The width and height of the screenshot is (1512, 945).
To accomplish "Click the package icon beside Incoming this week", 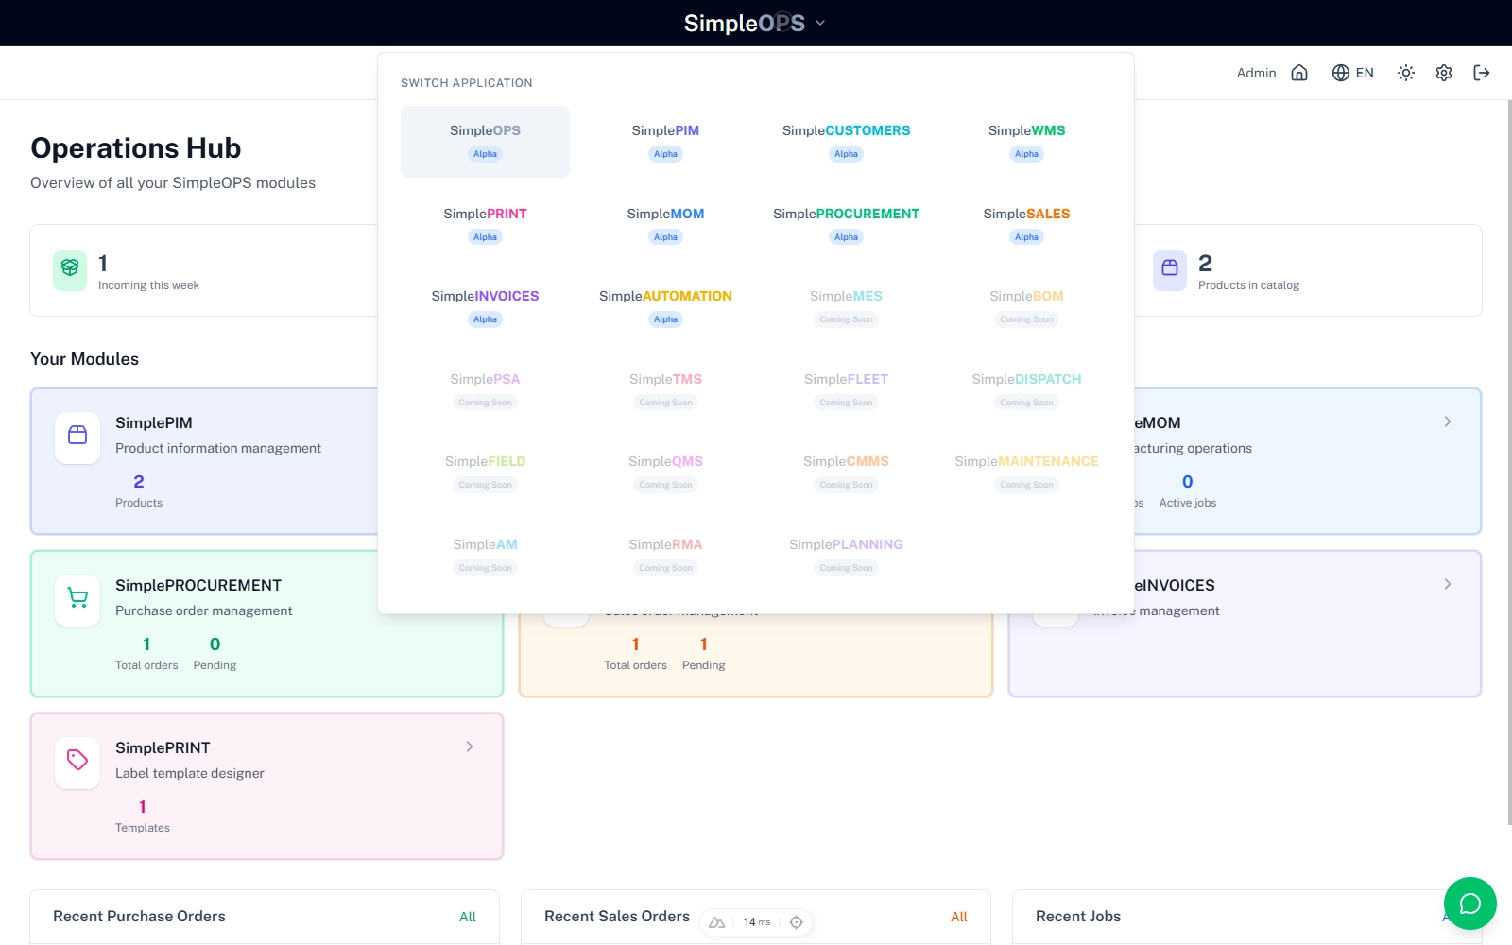I will [x=70, y=269].
